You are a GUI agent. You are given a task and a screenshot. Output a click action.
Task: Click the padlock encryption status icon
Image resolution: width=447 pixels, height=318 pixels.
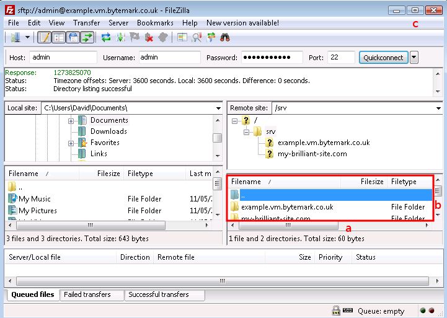tap(336, 311)
